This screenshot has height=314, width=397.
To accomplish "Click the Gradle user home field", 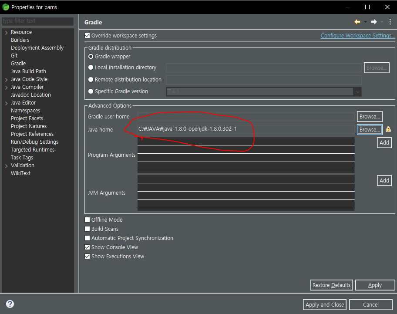I will pyautogui.click(x=246, y=116).
